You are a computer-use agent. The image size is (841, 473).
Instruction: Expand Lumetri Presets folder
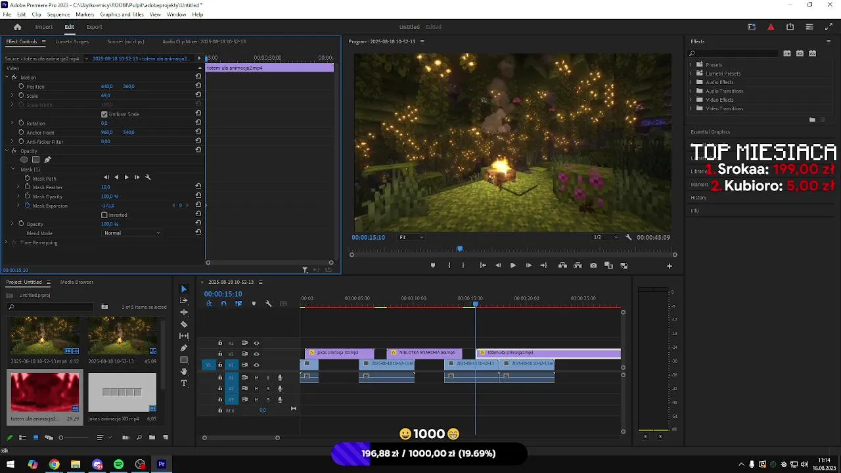coord(691,74)
